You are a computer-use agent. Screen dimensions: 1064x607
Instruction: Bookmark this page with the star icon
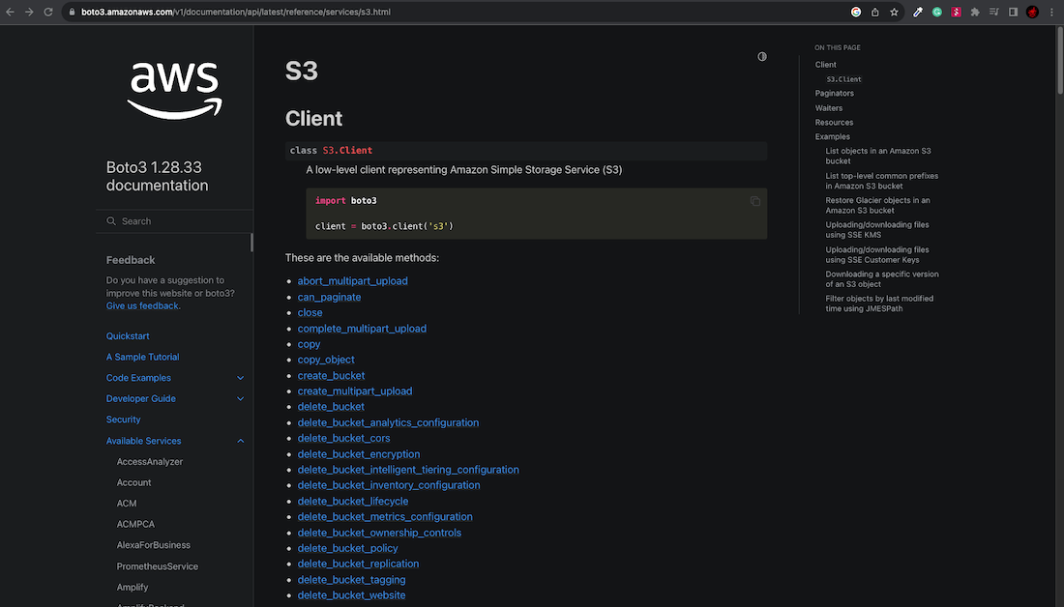click(894, 13)
